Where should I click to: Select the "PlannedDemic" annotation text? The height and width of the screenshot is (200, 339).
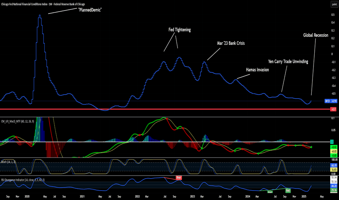90,10
